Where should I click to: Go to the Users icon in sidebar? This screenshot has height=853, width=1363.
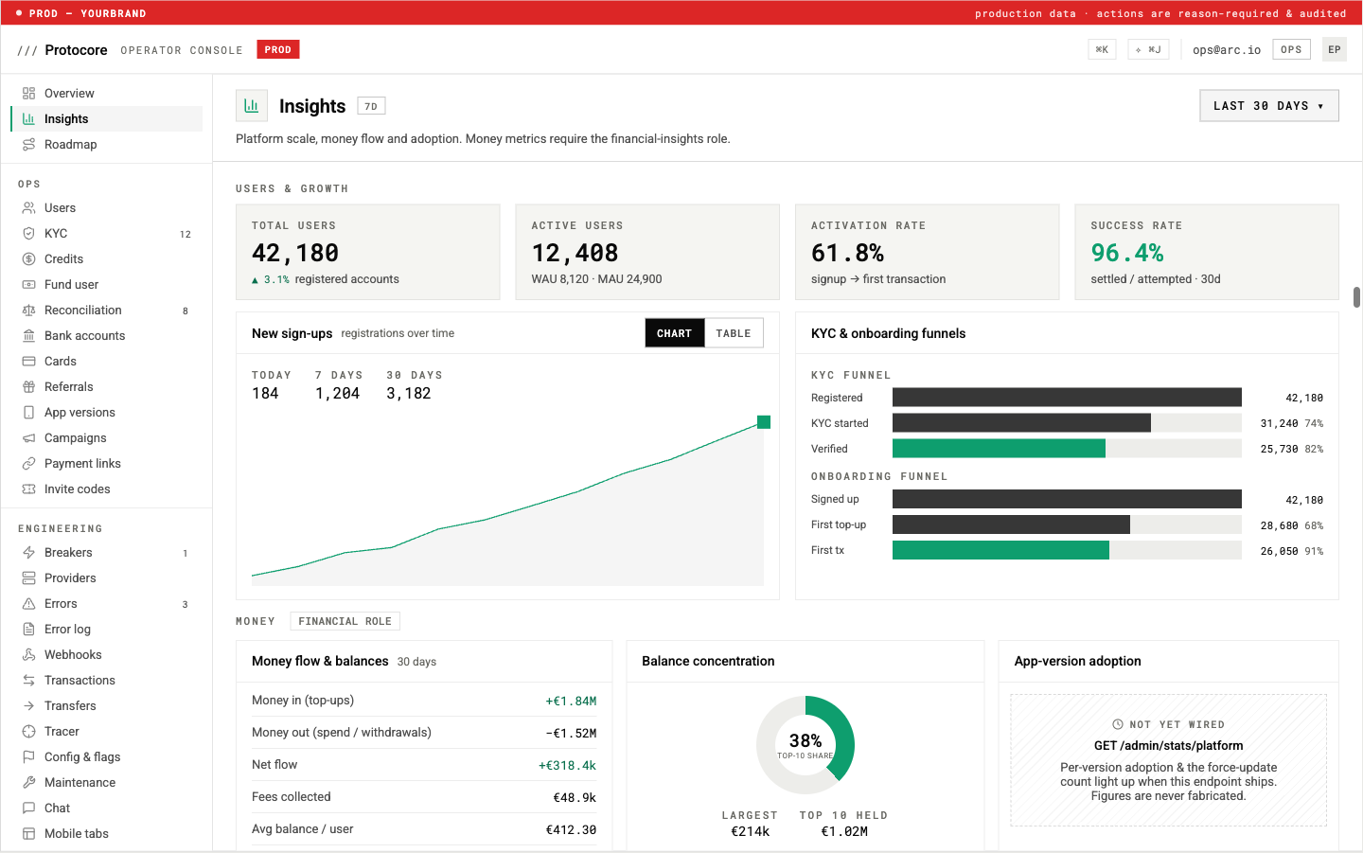[28, 208]
